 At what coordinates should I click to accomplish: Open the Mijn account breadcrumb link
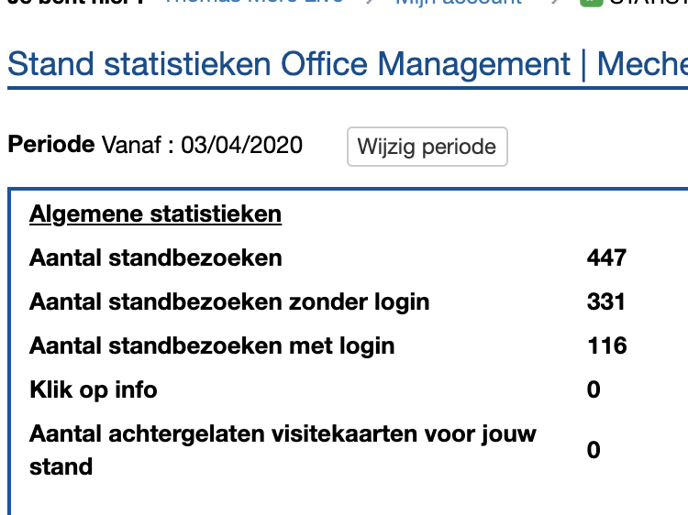(458, 3)
